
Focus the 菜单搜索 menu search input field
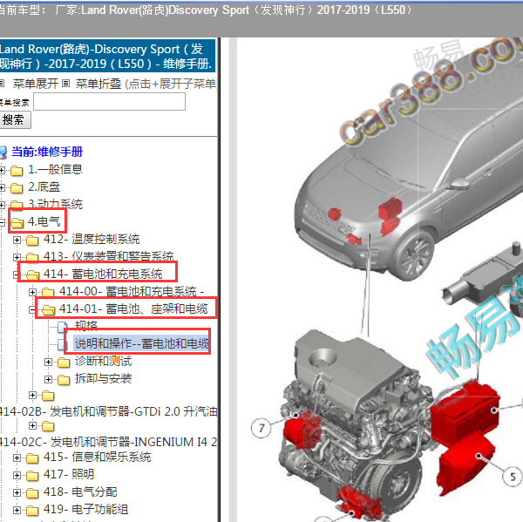[x=109, y=101]
